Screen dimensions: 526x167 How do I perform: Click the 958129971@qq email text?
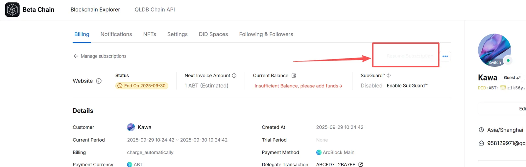point(507,143)
